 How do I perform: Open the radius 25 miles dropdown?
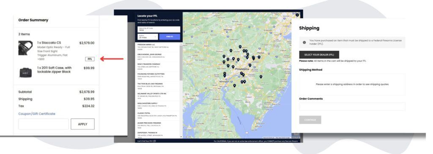148,37
